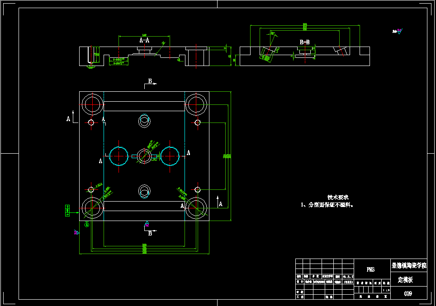Image resolution: width=436 pixels, height=306 pixels.
Task: Click the drawing number "009"
Action: (408, 293)
